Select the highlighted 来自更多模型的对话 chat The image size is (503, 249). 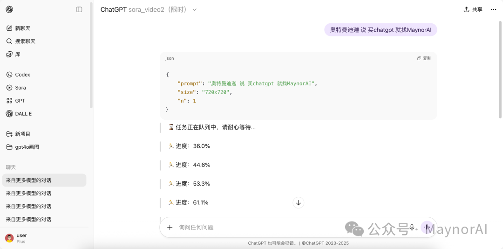pos(44,180)
